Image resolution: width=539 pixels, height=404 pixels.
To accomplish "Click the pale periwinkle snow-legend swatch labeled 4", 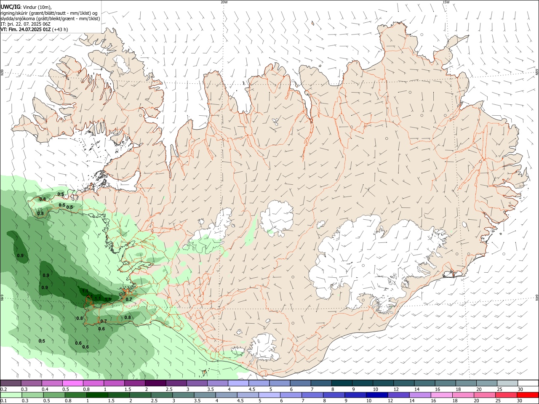I will click(238, 383).
